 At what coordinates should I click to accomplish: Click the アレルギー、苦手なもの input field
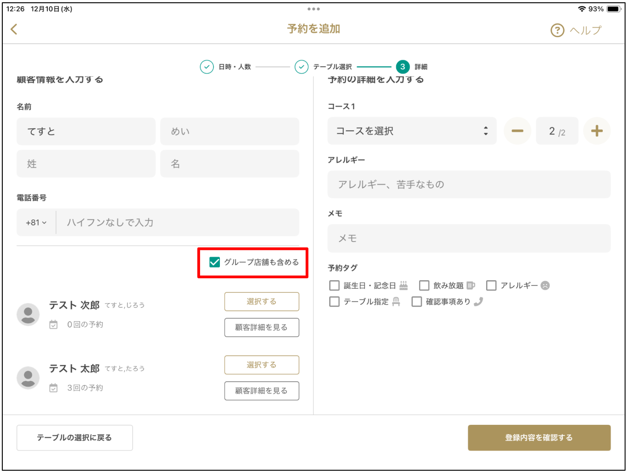click(x=468, y=184)
